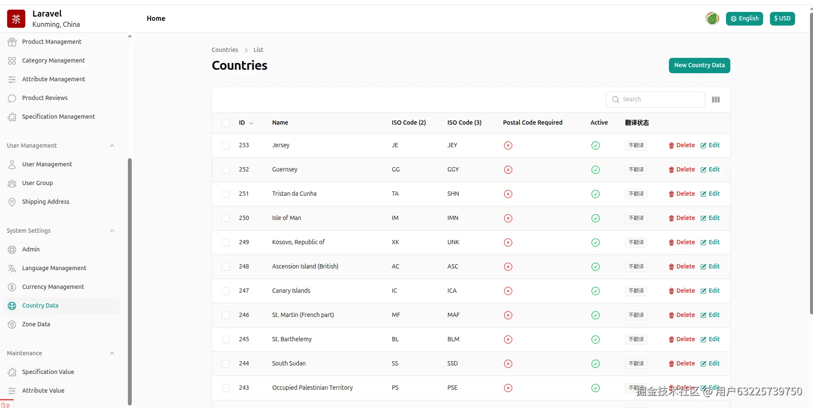Click the Language Management translate icon
The width and height of the screenshot is (813, 408).
click(12, 268)
